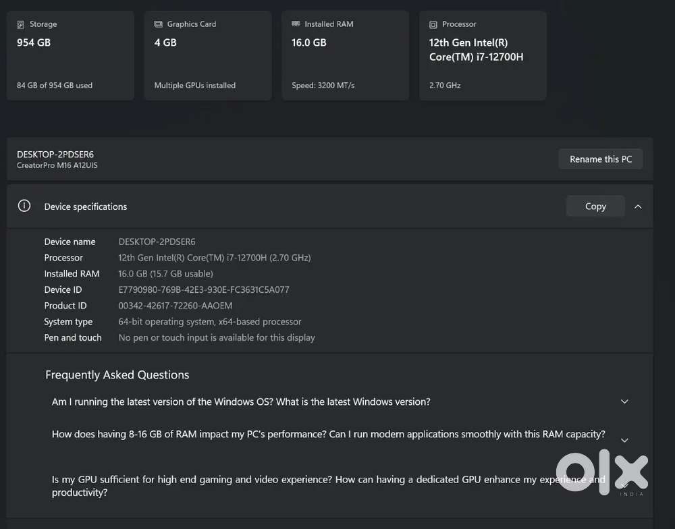
Task: Open the Storage 954 GB card
Action: (x=70, y=55)
